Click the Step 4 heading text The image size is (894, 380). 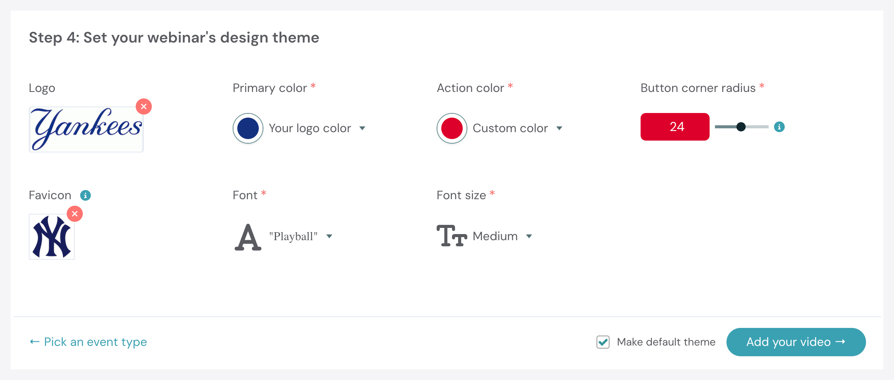(174, 38)
